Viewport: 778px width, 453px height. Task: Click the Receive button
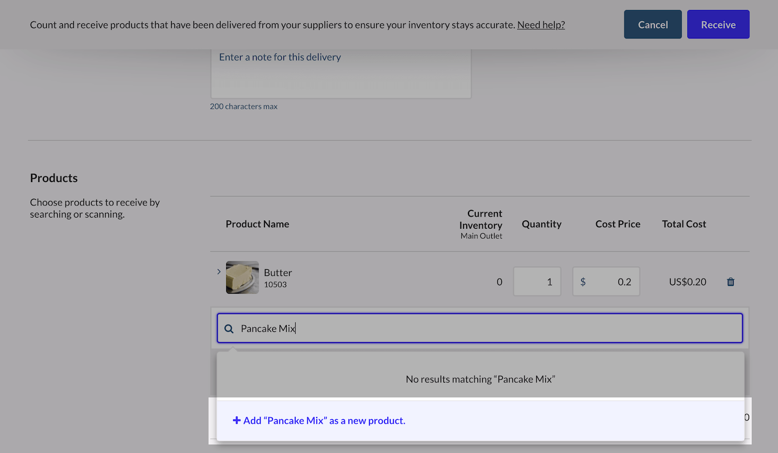[x=718, y=24]
